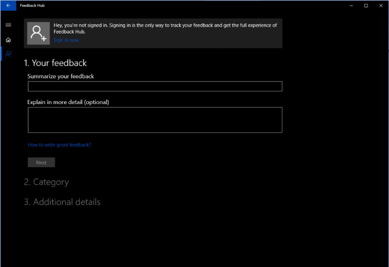The height and width of the screenshot is (267, 389).
Task: Go back with the back arrow
Action: click(x=8, y=5)
